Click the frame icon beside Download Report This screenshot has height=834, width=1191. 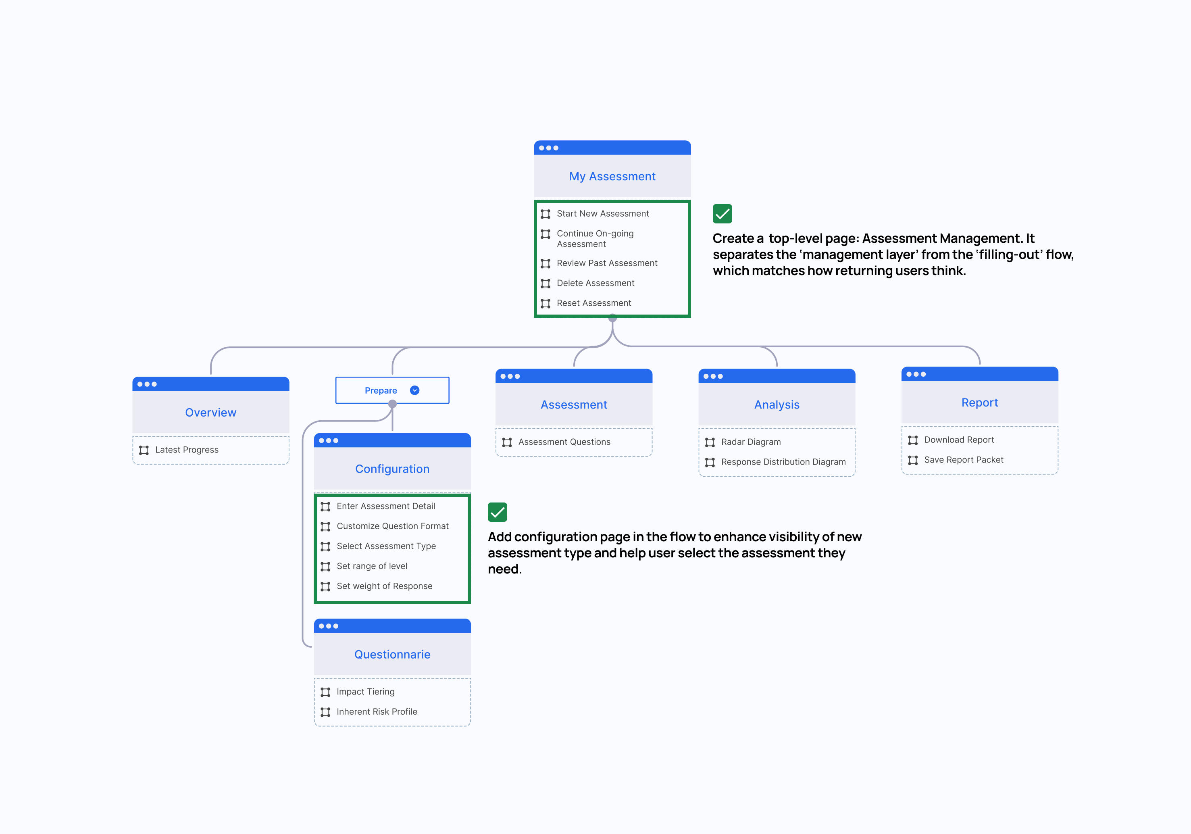click(912, 440)
